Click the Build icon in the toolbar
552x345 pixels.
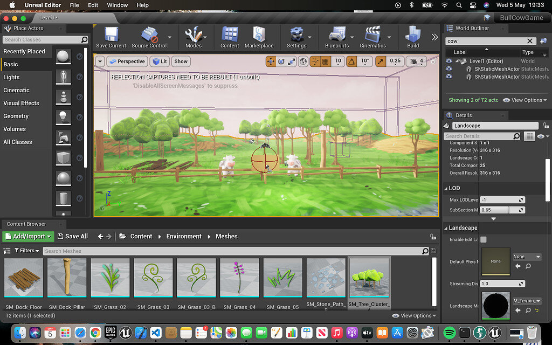pyautogui.click(x=413, y=34)
